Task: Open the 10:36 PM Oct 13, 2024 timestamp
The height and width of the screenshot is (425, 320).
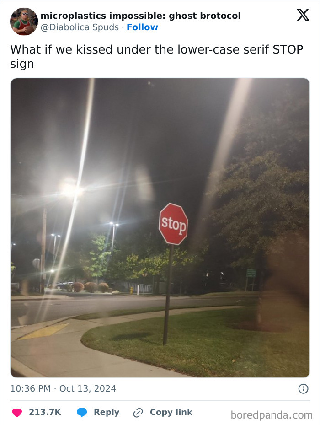Action: [63, 388]
